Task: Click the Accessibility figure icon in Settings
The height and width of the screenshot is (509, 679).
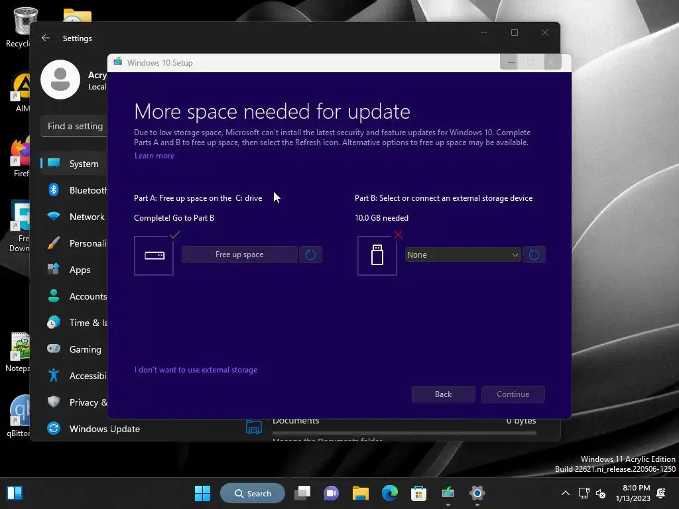Action: pyautogui.click(x=54, y=375)
